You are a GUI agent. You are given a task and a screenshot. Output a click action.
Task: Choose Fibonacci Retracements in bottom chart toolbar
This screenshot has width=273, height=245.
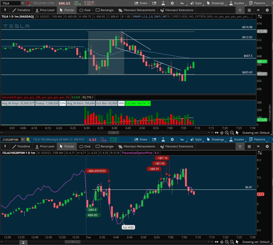(x=137, y=146)
